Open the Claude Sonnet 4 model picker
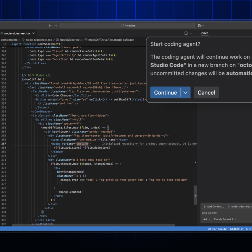 tap(225, 219)
